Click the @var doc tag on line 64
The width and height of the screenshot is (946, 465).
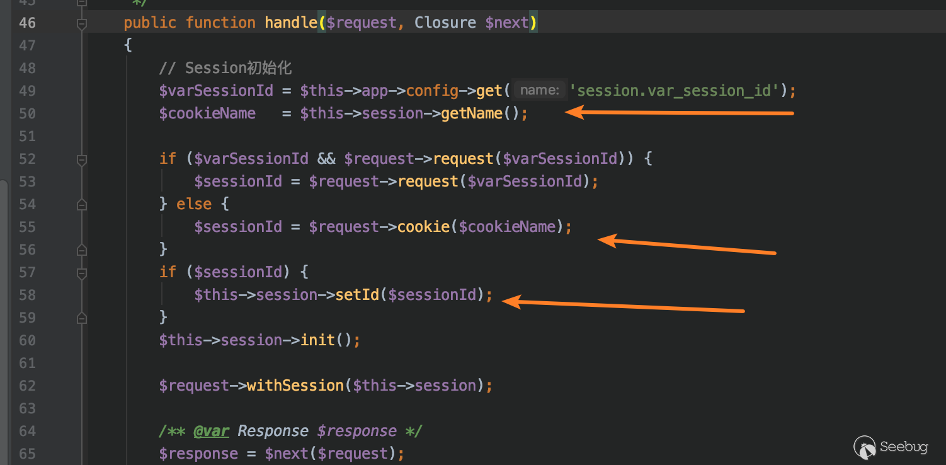(x=211, y=431)
